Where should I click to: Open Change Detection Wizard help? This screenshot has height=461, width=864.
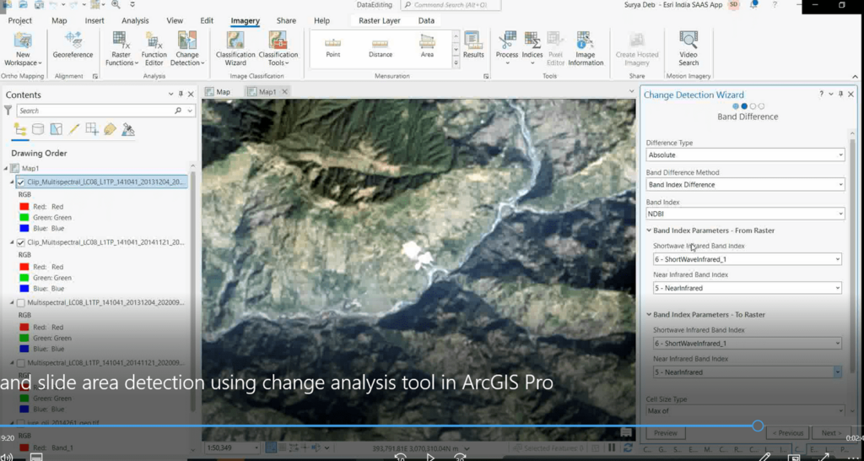821,95
